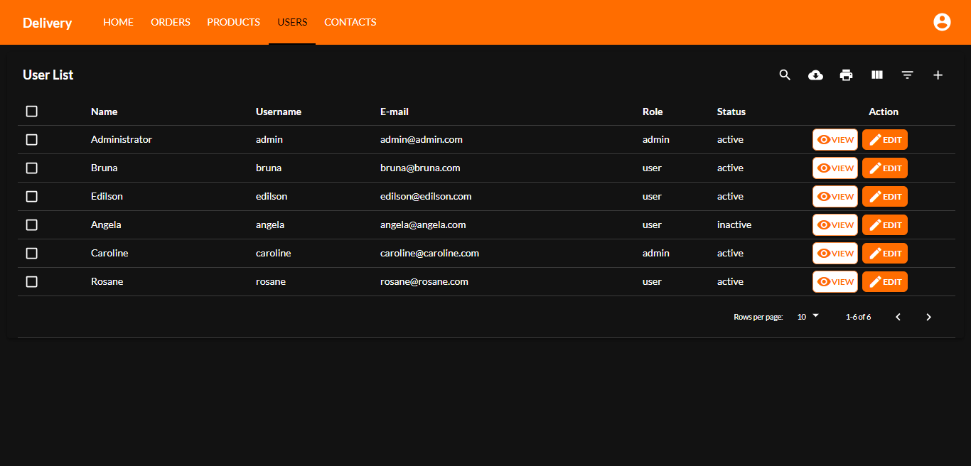The image size is (971, 466).
Task: Open the search icon in User List
Action: coord(785,75)
